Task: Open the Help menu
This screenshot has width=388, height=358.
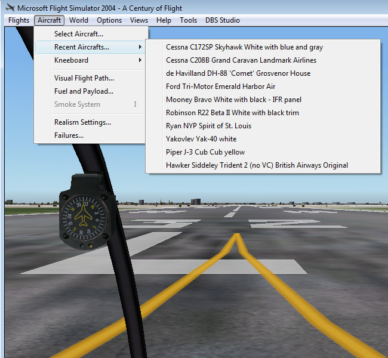Action: [164, 20]
